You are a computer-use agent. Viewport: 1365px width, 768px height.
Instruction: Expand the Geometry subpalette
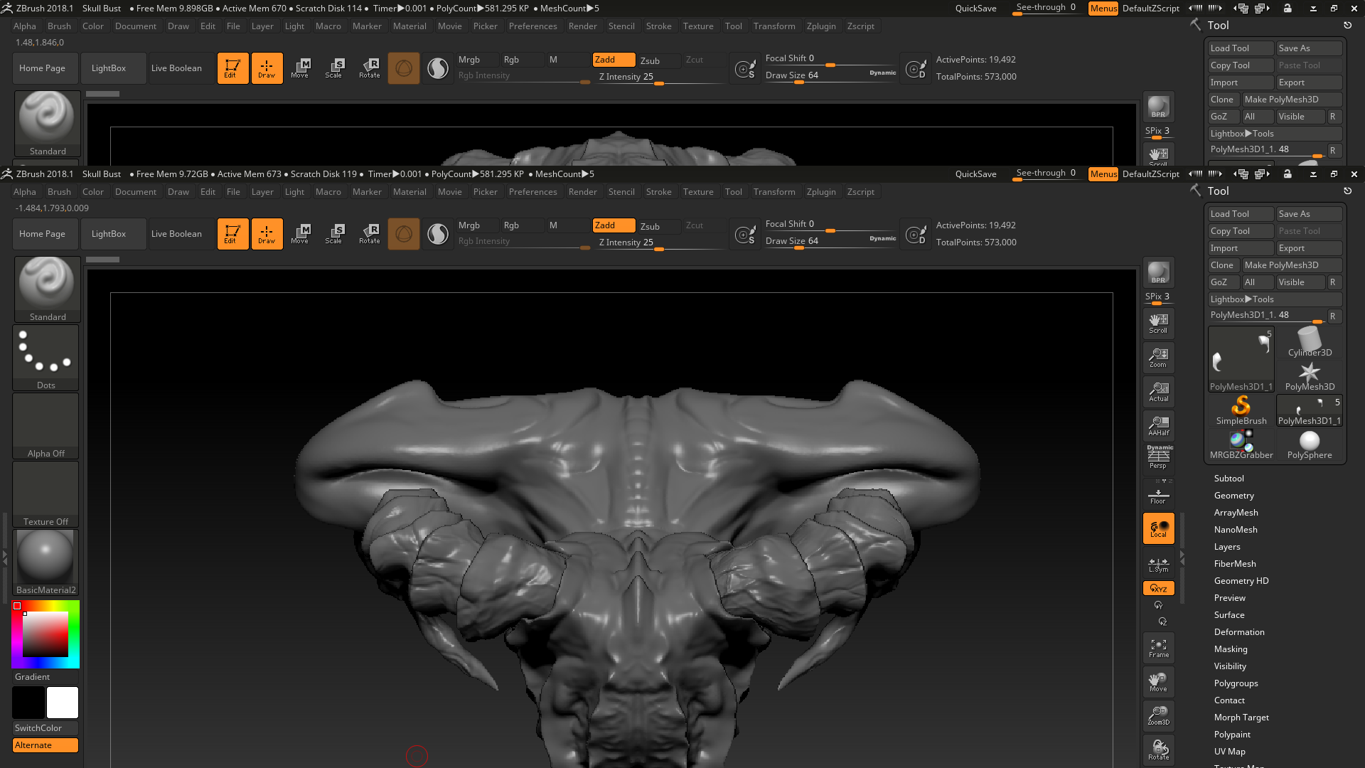(1234, 496)
